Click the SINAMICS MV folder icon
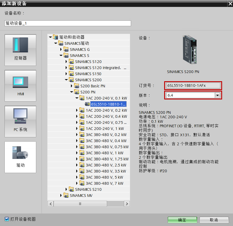The height and width of the screenshot is (226, 233). point(66,195)
